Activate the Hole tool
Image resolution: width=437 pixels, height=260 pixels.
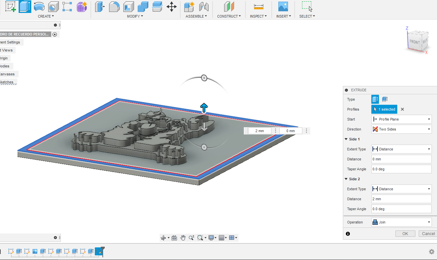coord(53,7)
